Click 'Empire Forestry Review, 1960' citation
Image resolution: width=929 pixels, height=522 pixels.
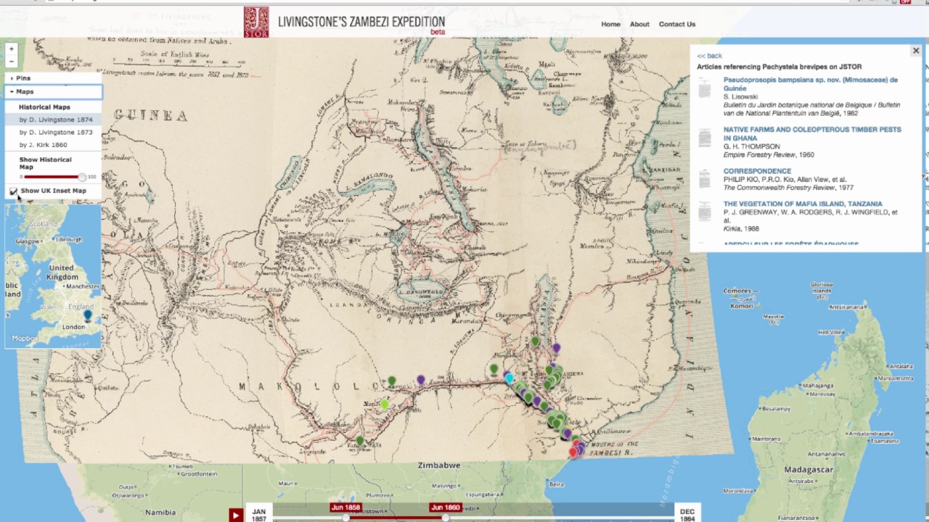[x=769, y=154]
